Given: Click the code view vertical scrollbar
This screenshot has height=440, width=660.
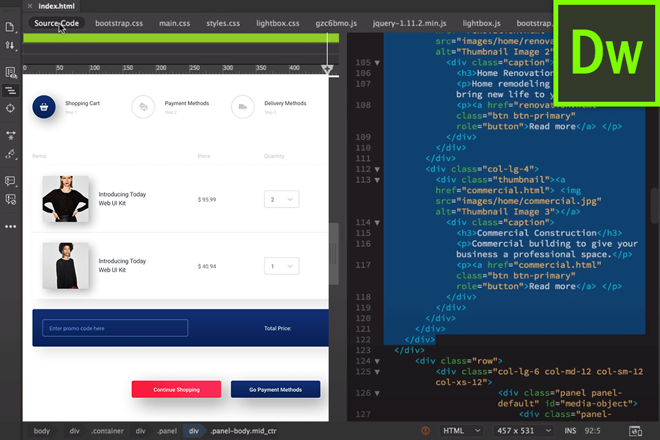Looking at the screenshot, I should [x=655, y=206].
